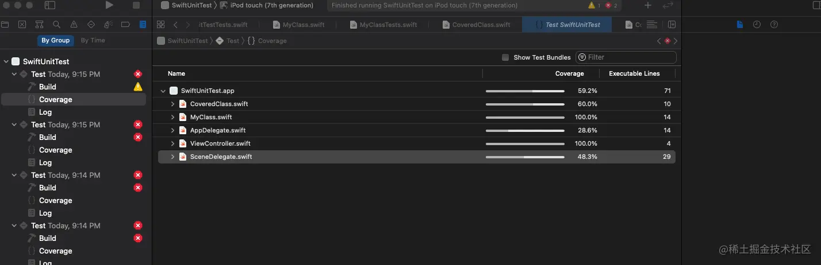Collapse the SwiftUnitTest project in navigator
Screen dimensions: 821x265
point(6,61)
